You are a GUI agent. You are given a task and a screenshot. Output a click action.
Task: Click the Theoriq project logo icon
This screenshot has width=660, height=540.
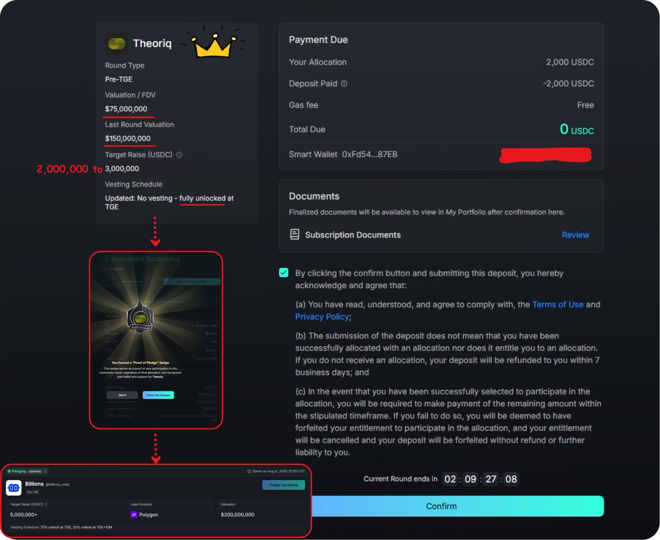tap(116, 43)
